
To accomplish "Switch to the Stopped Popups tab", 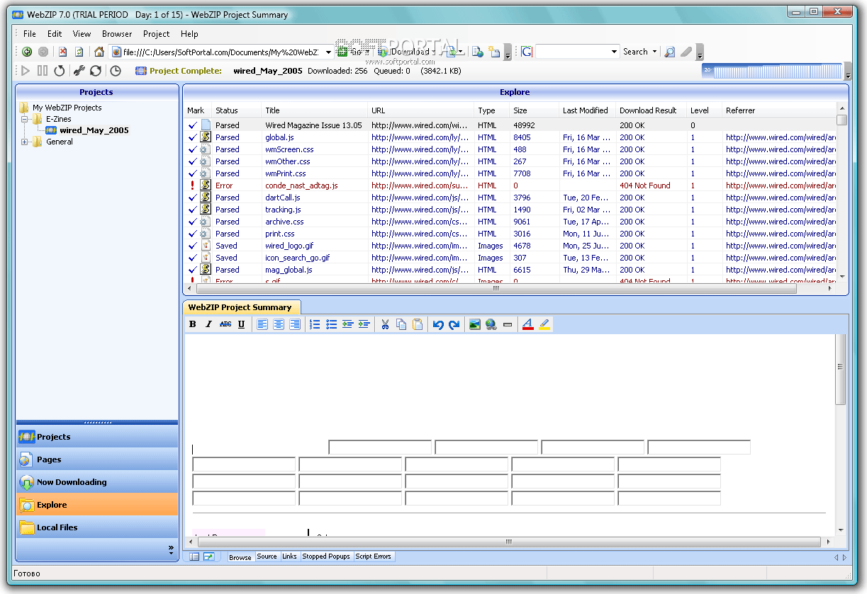I will (326, 556).
